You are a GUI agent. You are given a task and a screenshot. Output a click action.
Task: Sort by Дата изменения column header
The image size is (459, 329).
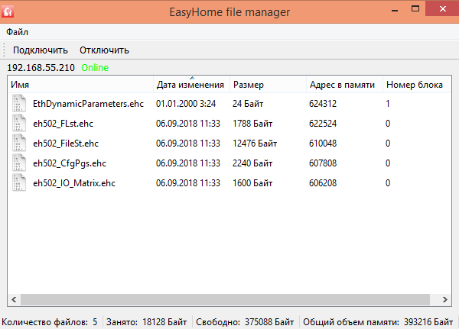tap(190, 85)
